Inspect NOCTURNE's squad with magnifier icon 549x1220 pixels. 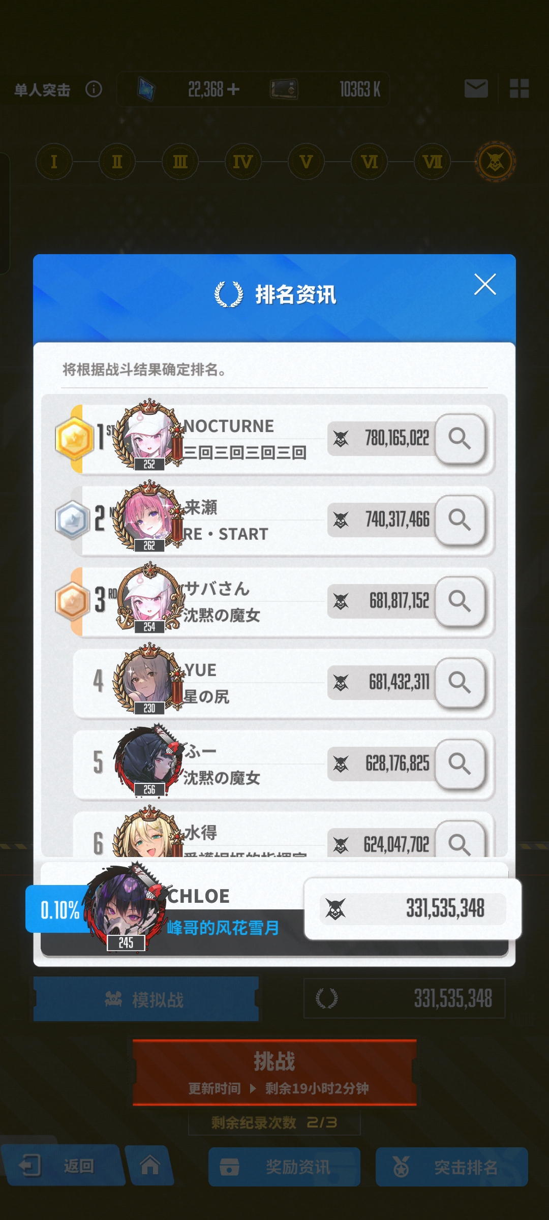tap(460, 438)
